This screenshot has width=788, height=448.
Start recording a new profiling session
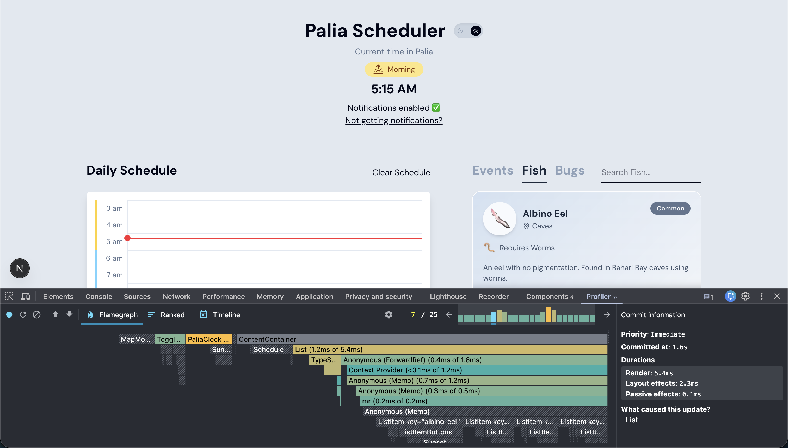click(x=10, y=314)
